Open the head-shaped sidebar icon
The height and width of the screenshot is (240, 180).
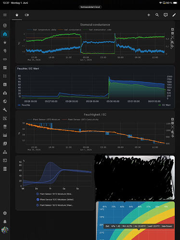pos(5,51)
